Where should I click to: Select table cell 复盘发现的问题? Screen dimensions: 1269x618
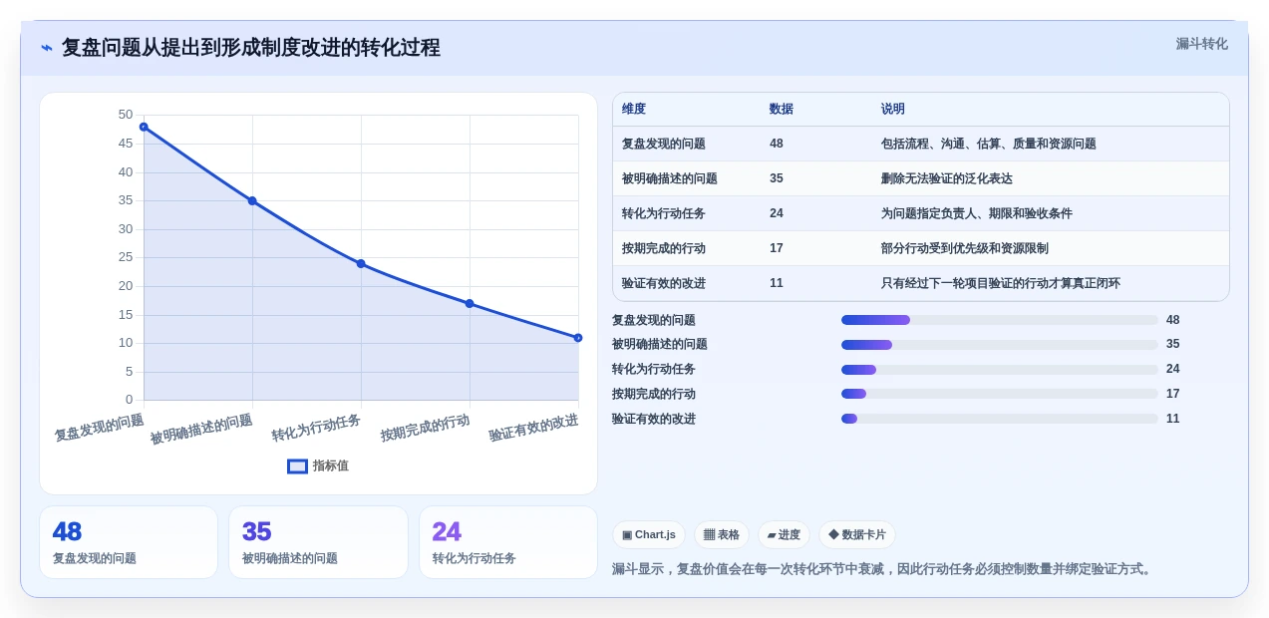point(664,144)
